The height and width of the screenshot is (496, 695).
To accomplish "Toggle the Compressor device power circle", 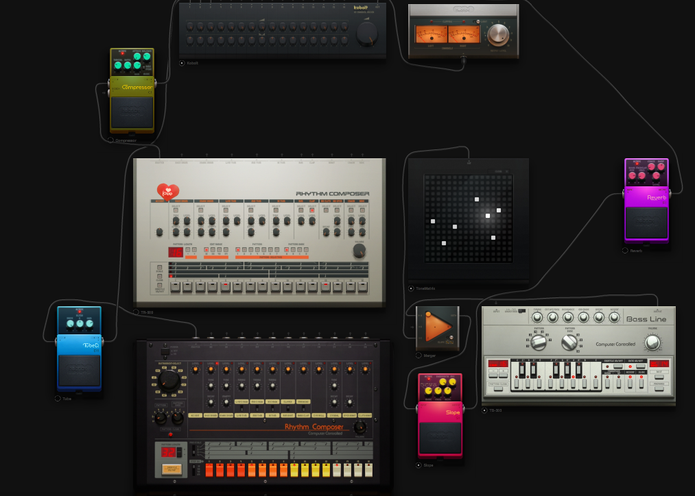I will (110, 140).
